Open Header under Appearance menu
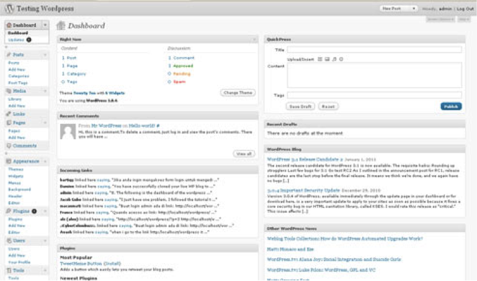 [15, 196]
